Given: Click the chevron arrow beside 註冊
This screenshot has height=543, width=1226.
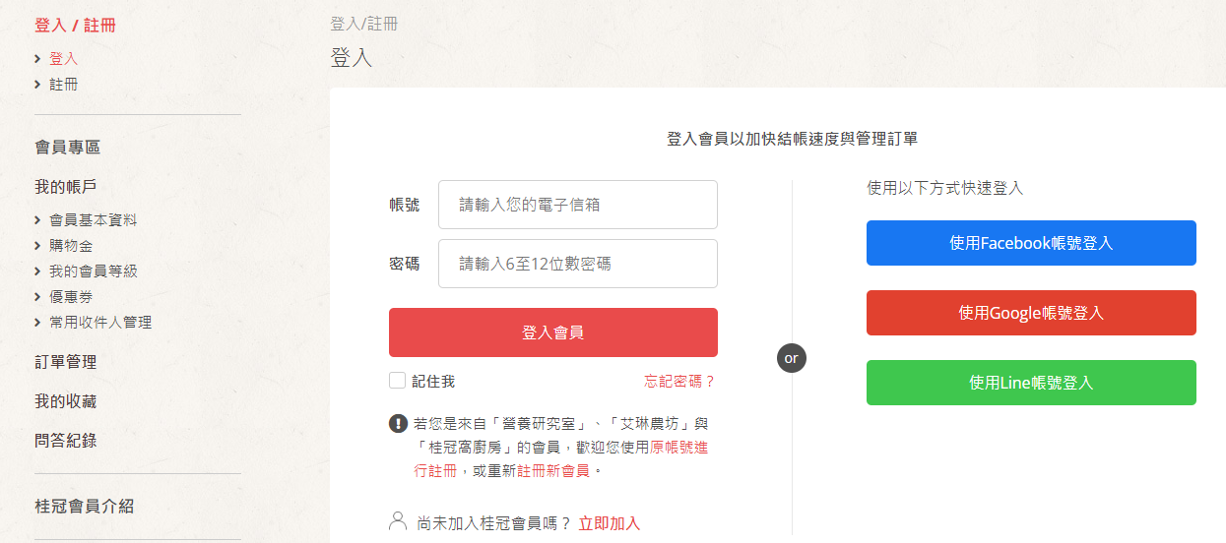Looking at the screenshot, I should (37, 85).
